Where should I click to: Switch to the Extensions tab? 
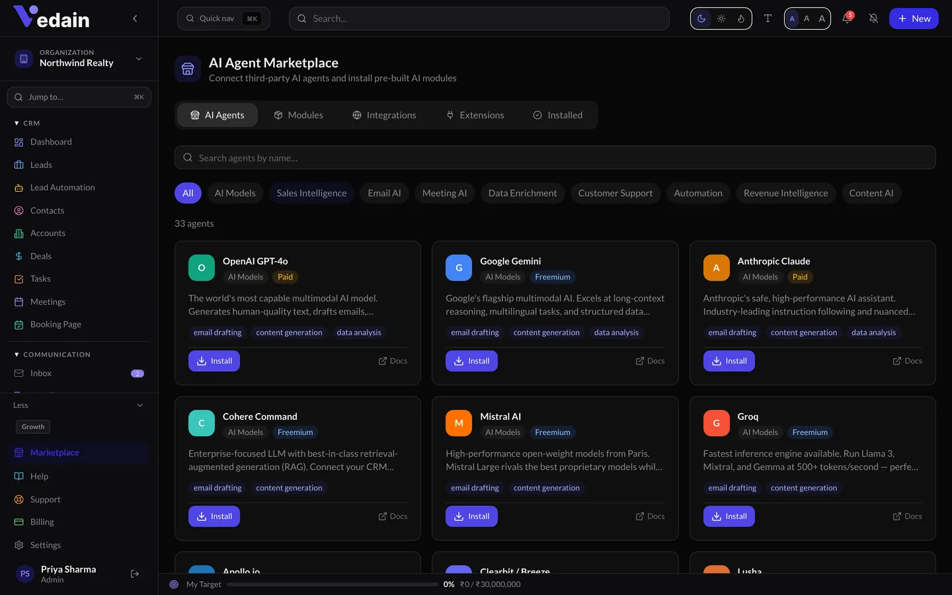(x=475, y=115)
